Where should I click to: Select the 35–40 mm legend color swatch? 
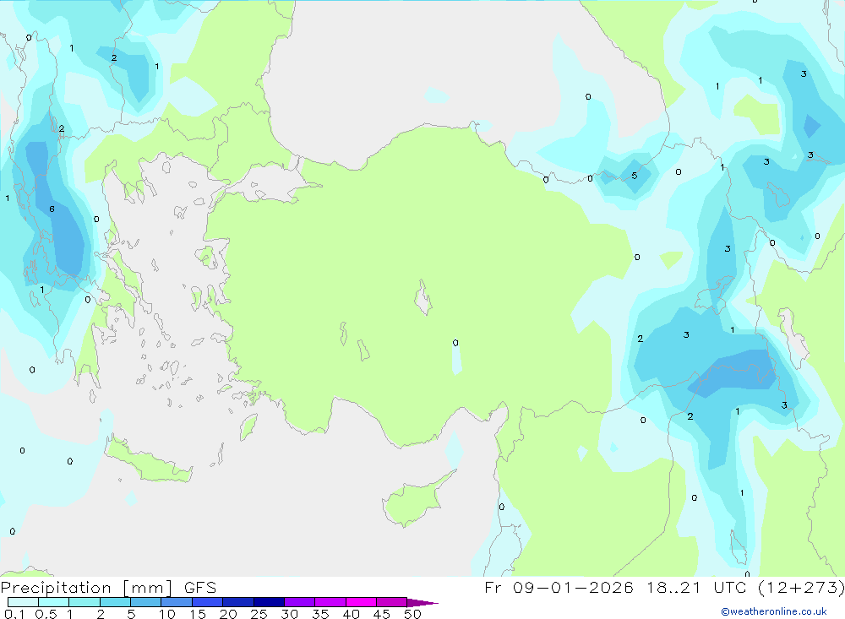point(330,602)
